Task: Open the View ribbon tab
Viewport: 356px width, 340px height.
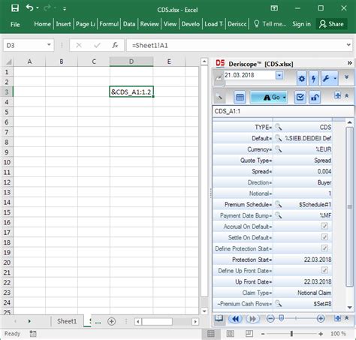Action: 170,24
